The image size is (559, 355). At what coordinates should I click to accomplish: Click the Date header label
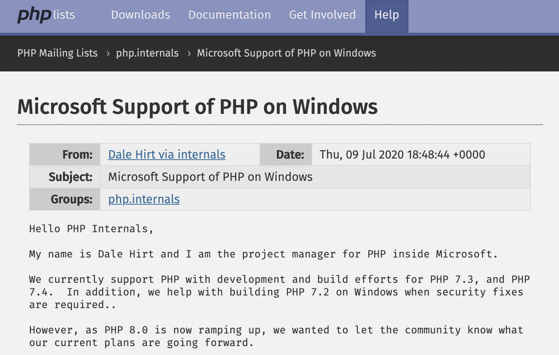pyautogui.click(x=290, y=154)
